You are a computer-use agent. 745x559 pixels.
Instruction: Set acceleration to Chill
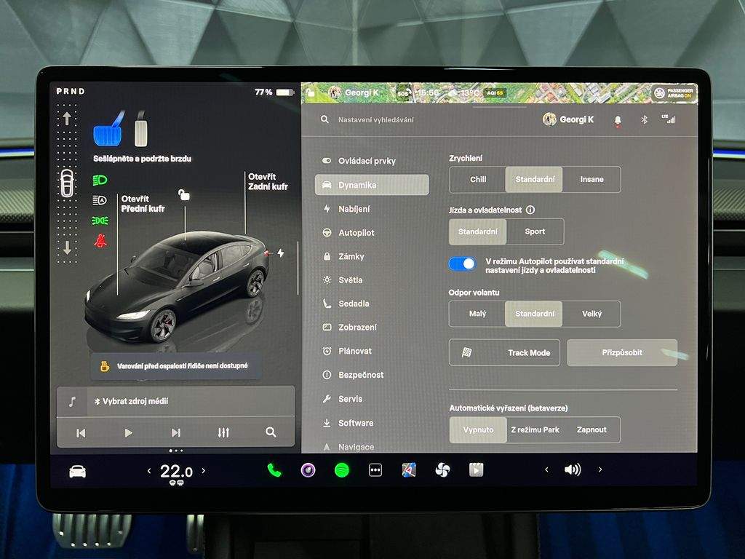coord(478,179)
